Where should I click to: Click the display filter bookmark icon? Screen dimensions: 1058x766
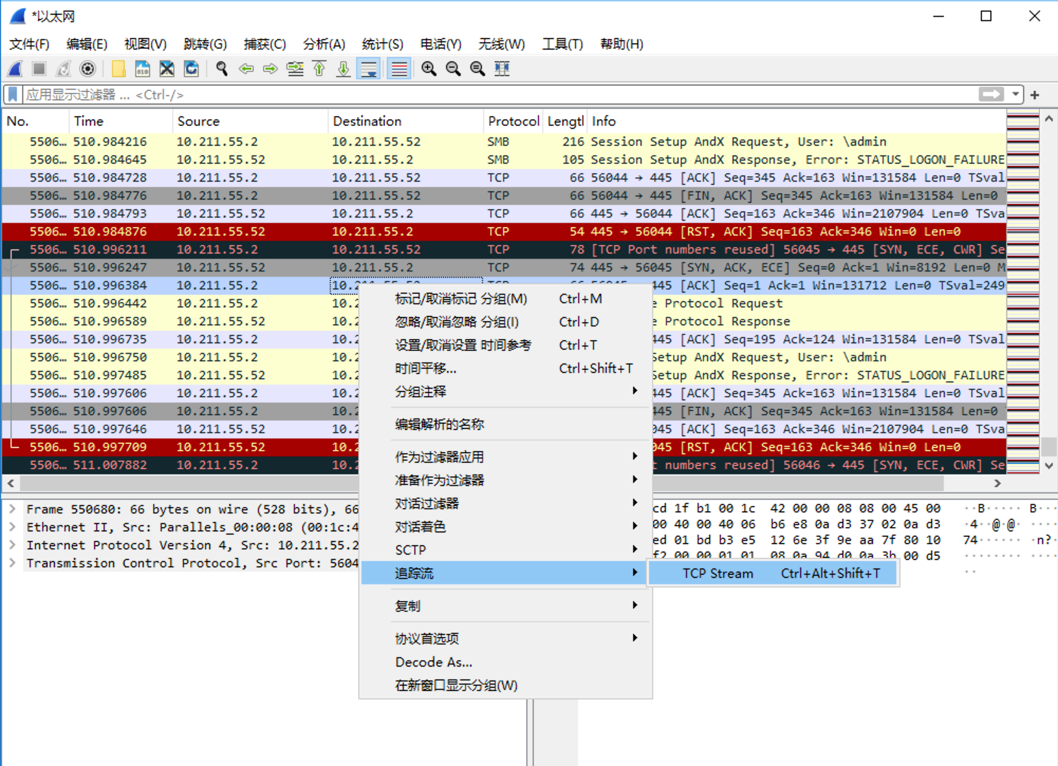point(13,95)
